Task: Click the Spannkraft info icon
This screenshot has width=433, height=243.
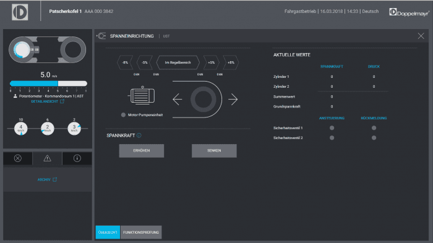Action: tap(139, 135)
